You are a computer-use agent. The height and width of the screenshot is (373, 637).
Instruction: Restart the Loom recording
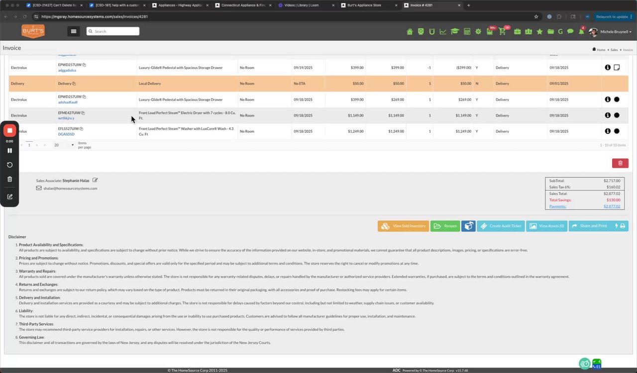click(9, 165)
